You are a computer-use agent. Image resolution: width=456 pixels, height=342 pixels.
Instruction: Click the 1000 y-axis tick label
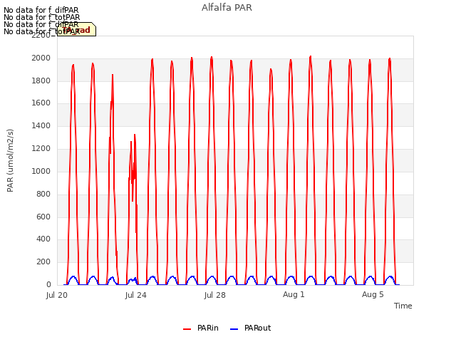(x=41, y=171)
